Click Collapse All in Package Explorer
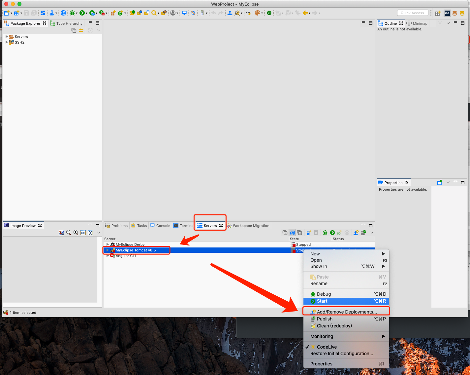Screen dimensions: 470x375 74,30
